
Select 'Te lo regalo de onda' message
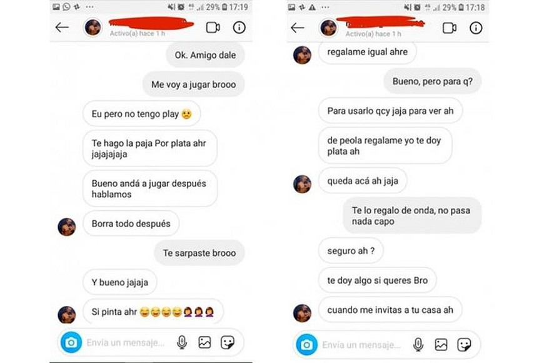[412, 216]
